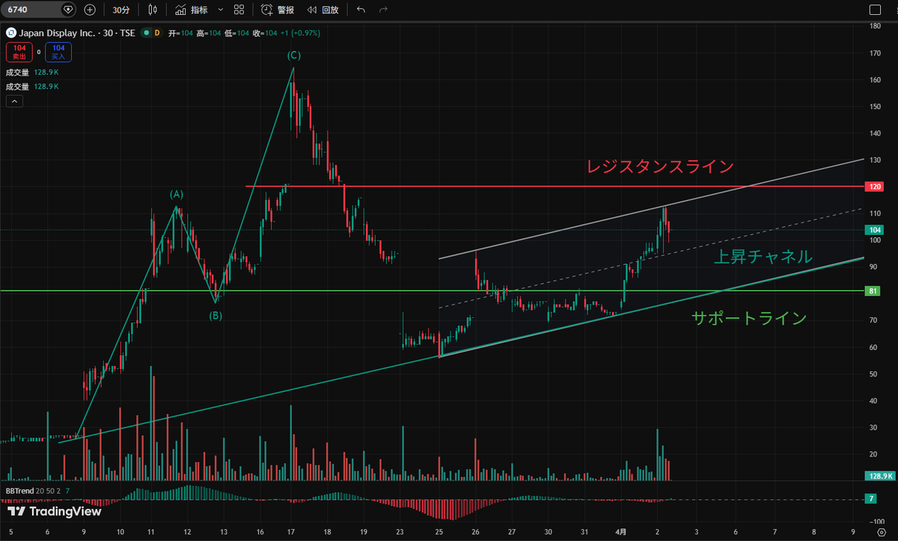
Task: Collapse the indicator legend with chevron
Action: point(15,101)
